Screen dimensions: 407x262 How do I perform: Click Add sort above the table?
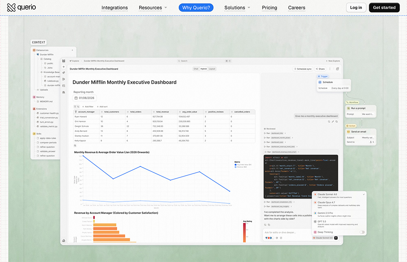click(102, 107)
